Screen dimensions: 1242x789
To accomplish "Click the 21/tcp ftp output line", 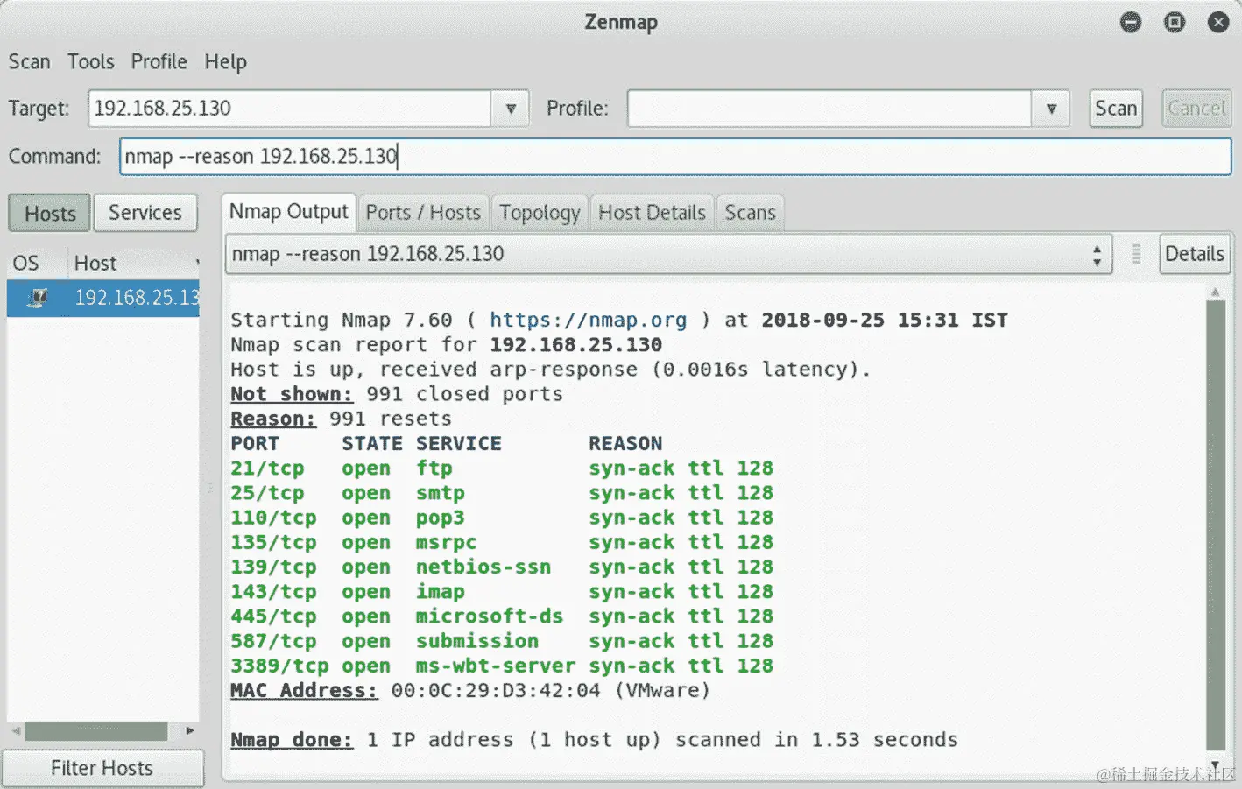I will pos(502,468).
